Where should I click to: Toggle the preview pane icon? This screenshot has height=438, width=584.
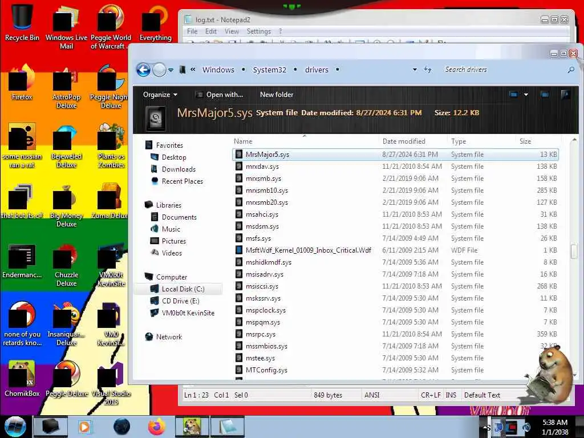545,95
